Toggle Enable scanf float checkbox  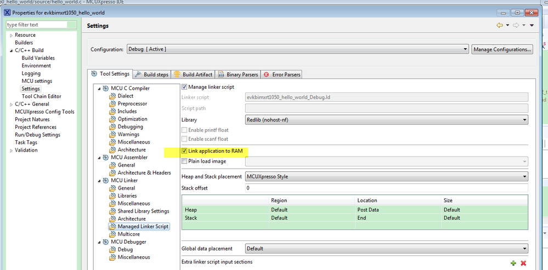(185, 139)
